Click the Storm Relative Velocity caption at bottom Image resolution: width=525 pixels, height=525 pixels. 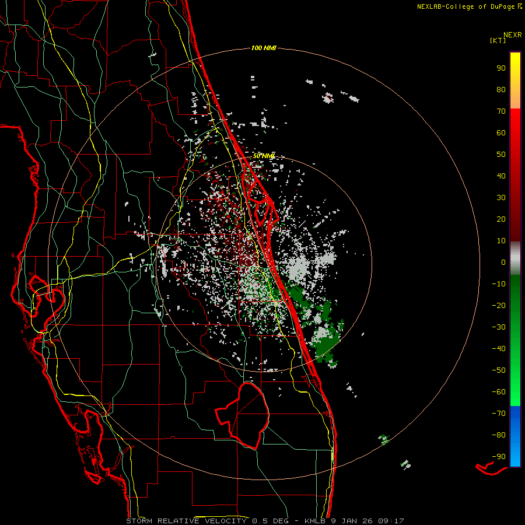click(x=265, y=521)
